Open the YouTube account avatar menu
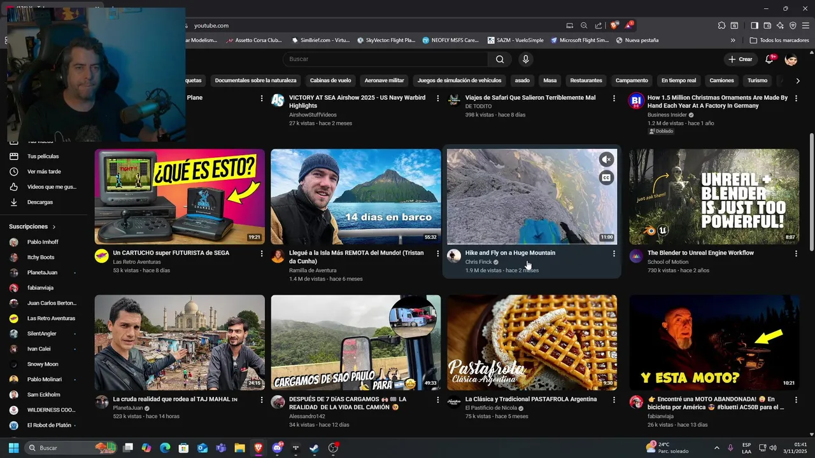 (791, 59)
